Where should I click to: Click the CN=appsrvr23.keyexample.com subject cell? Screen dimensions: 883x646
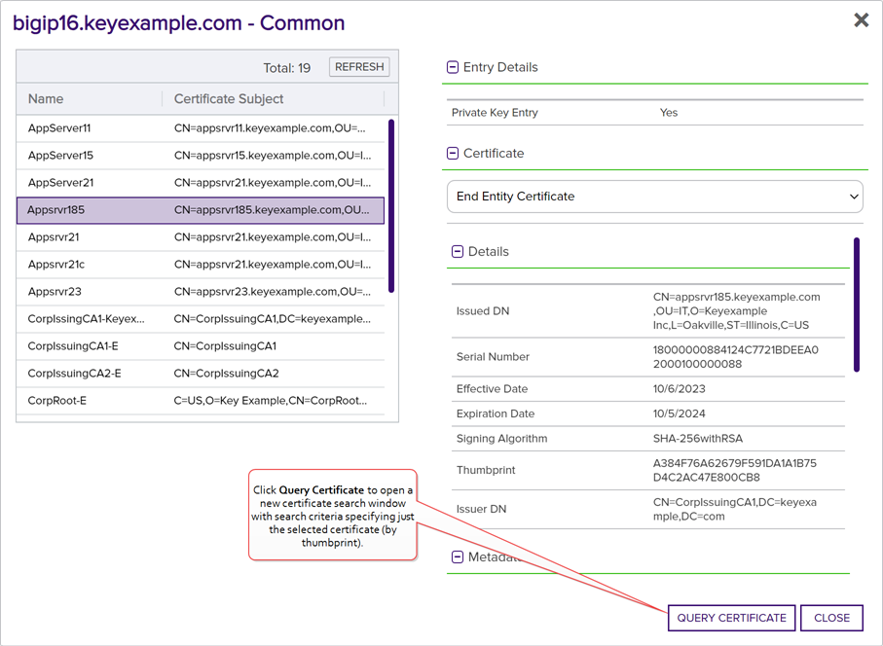(x=273, y=292)
